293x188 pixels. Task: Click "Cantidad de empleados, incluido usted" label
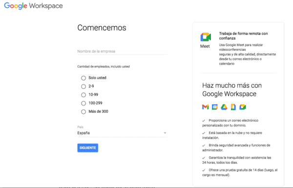click(x=104, y=66)
